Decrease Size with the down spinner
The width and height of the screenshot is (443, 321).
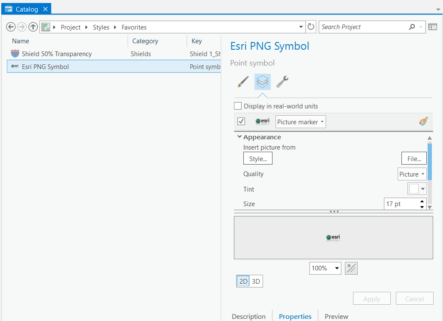422,207
